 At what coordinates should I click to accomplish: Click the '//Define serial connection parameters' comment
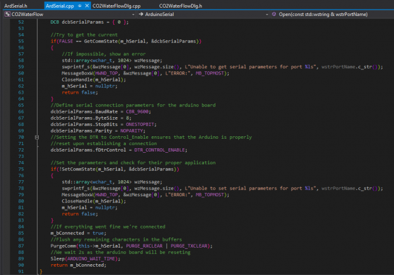coord(133,105)
